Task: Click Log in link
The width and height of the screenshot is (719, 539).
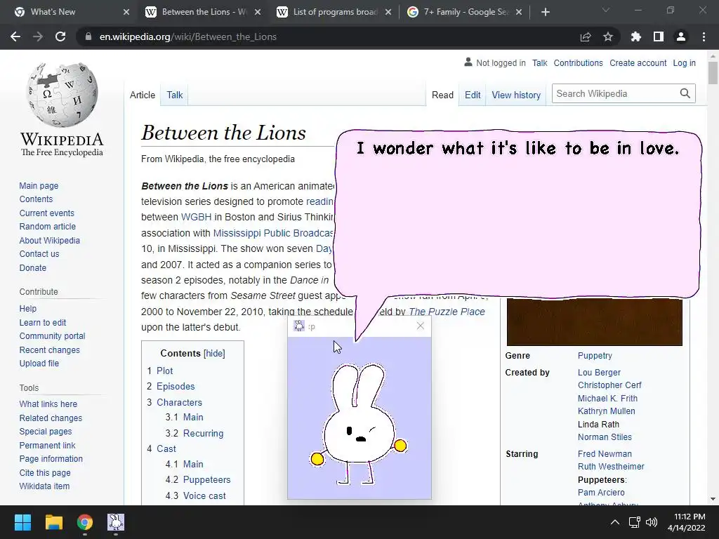Action: (684, 62)
